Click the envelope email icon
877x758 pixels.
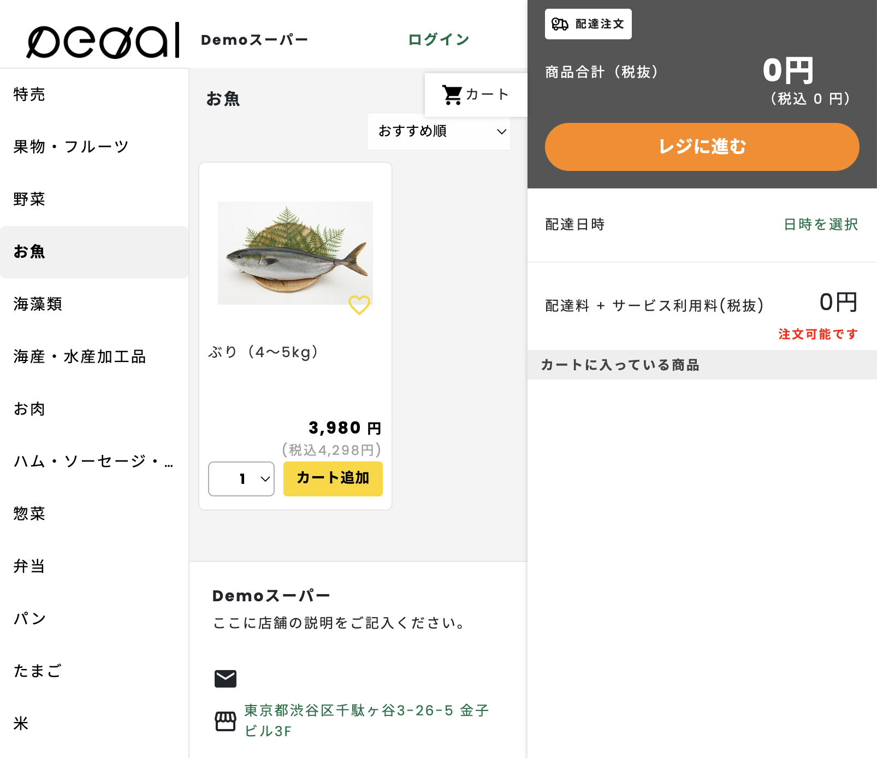point(226,678)
